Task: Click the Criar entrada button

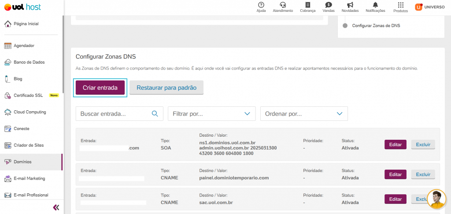Action: pos(100,87)
